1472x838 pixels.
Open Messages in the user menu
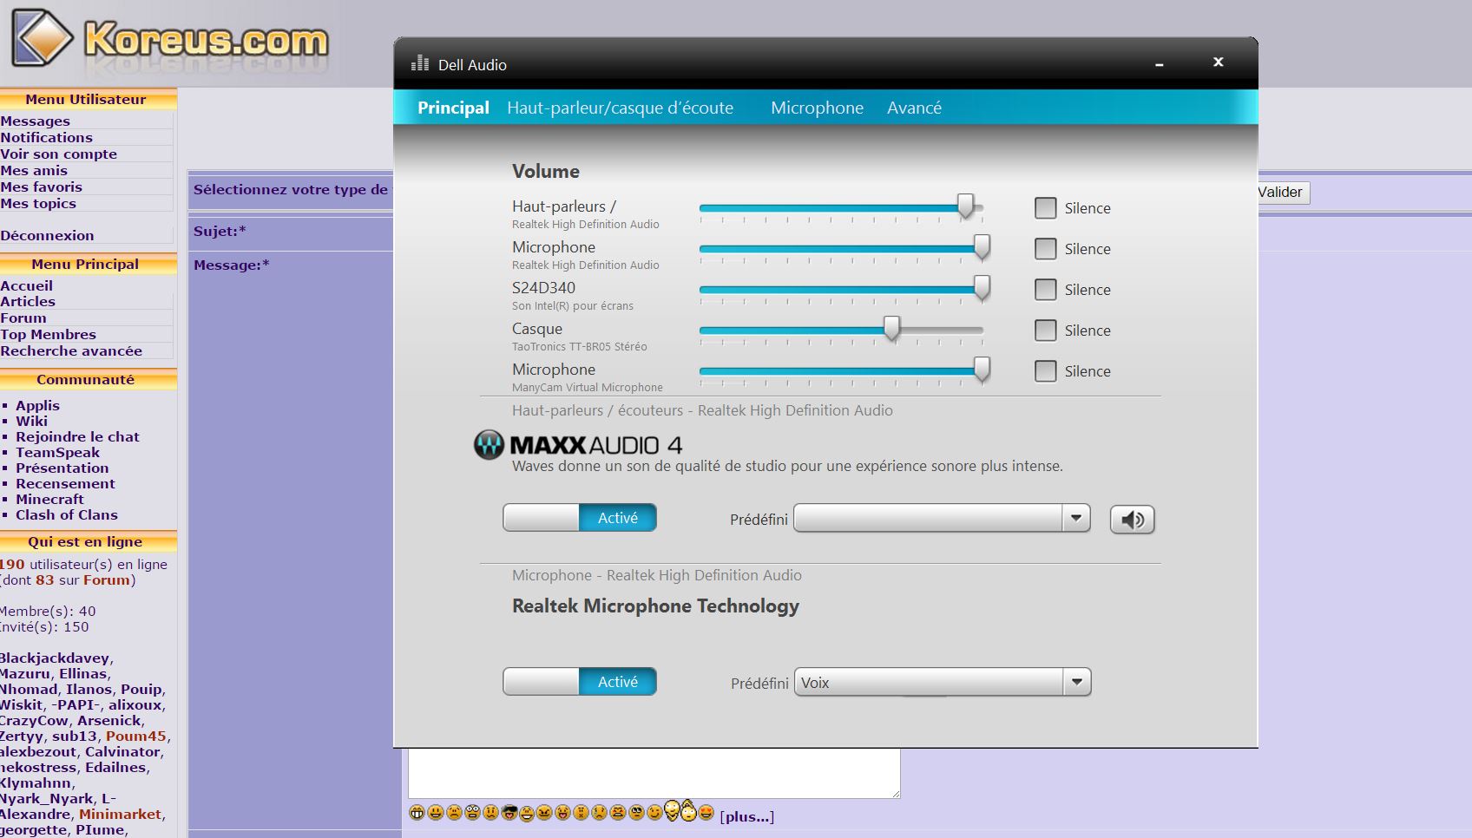click(x=36, y=121)
